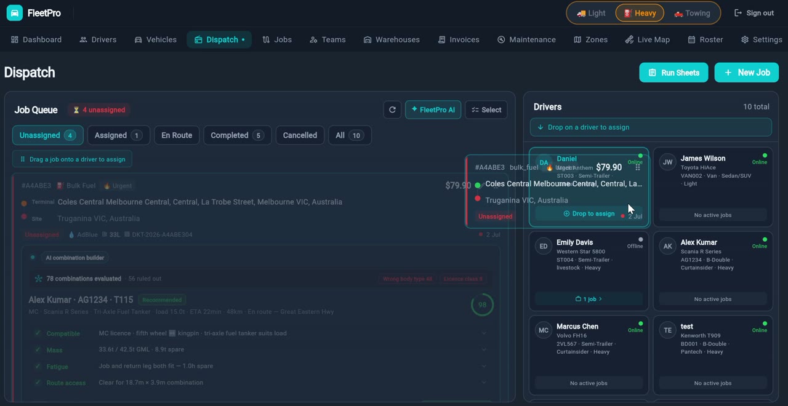This screenshot has height=406, width=788.
Task: Click test driver avatar TE
Action: click(667, 330)
